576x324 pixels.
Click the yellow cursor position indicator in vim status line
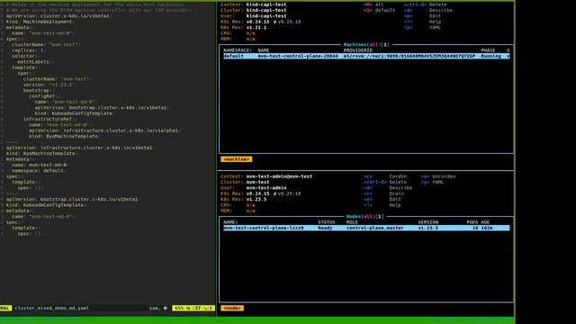coord(193,308)
